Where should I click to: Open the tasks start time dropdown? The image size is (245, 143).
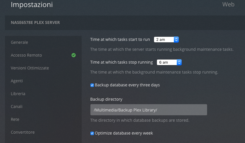(166, 39)
